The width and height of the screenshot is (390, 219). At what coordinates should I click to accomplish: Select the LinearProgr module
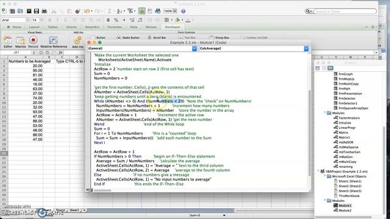click(x=347, y=128)
